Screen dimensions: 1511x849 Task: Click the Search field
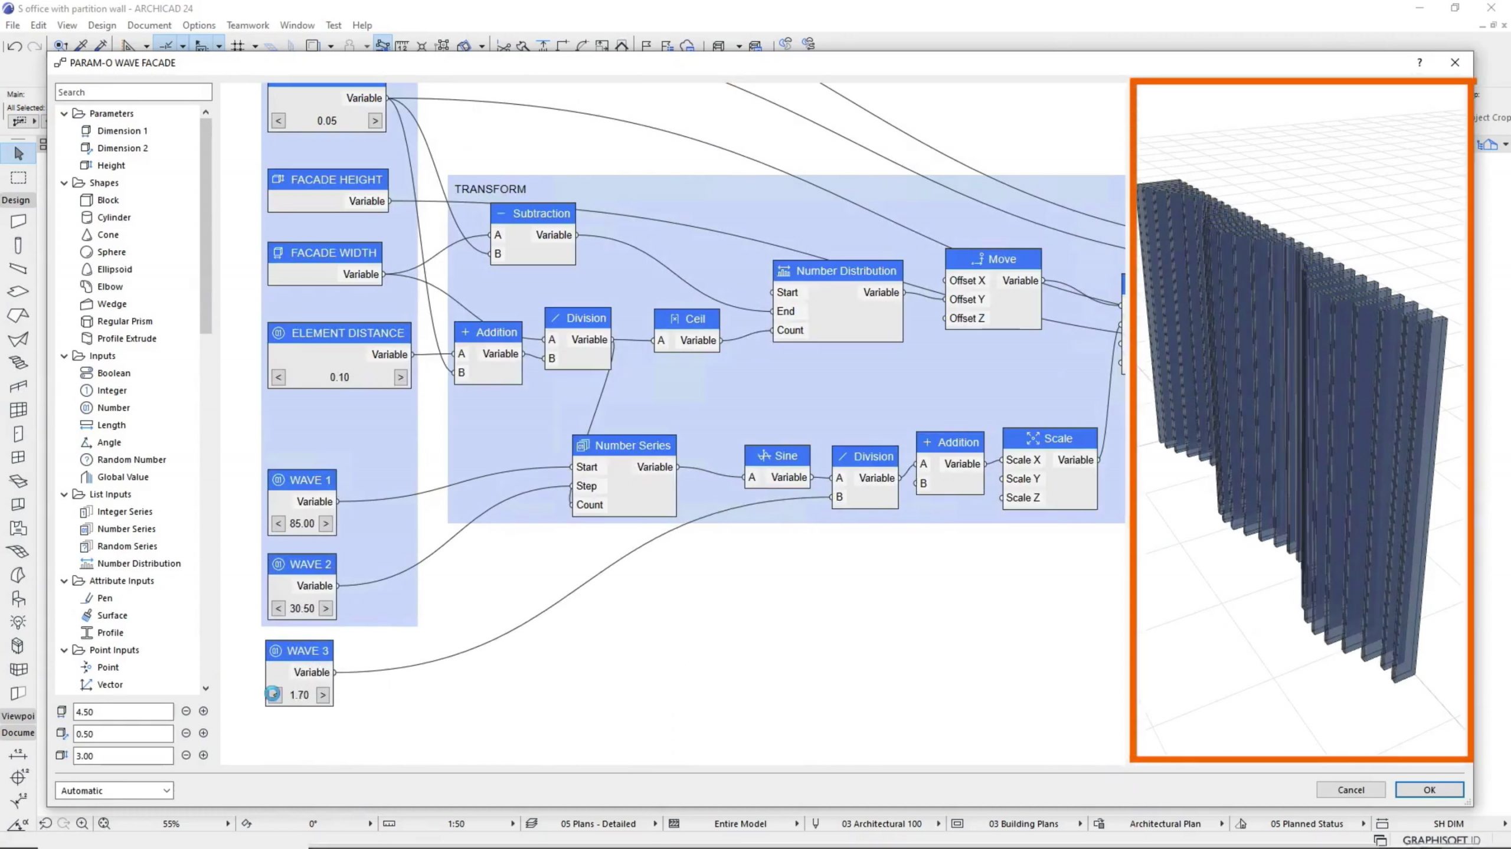(x=133, y=92)
